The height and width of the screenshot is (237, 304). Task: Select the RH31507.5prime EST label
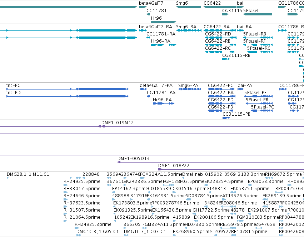pos(82,210)
